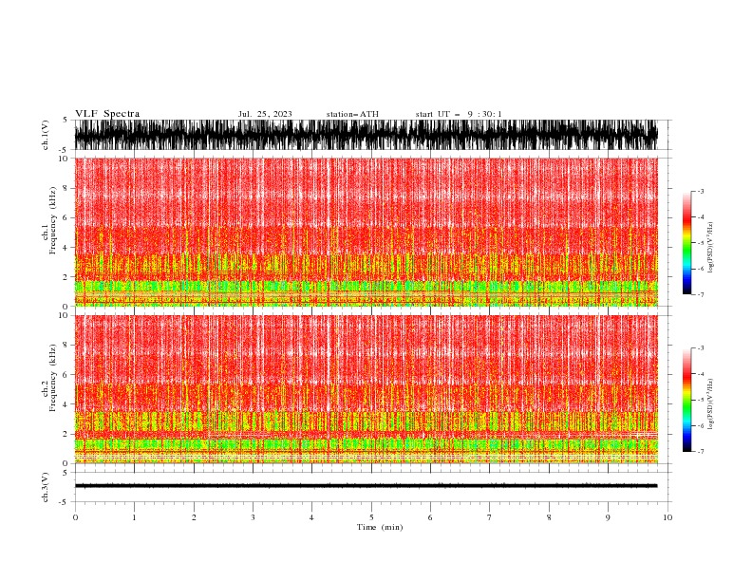The height and width of the screenshot is (581, 752).
Task: Click the ch.1(V) upper tick label "5"
Action: pyautogui.click(x=66, y=120)
